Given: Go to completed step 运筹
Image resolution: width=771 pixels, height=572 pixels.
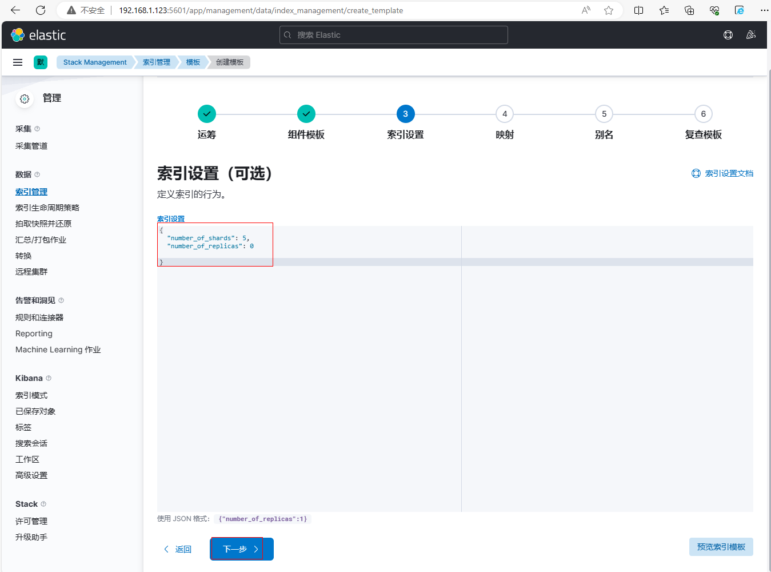Looking at the screenshot, I should 207,114.
